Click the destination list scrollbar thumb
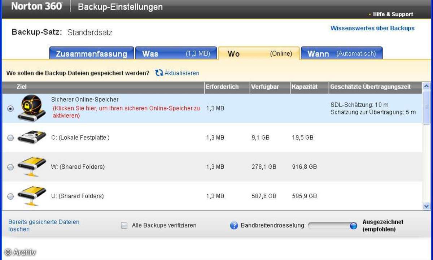The height and width of the screenshot is (260, 433). 426,107
